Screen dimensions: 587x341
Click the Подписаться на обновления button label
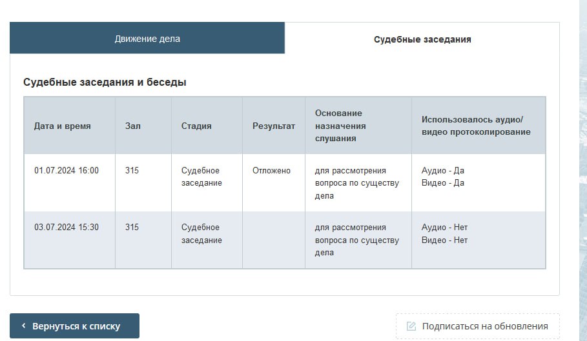(484, 326)
